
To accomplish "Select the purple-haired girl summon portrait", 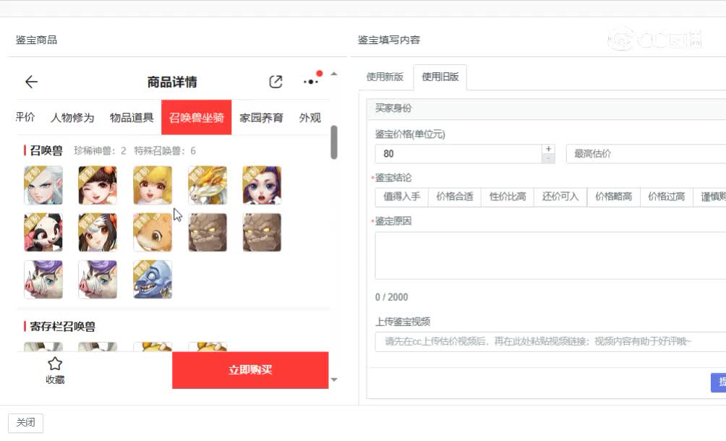I will pos(262,186).
